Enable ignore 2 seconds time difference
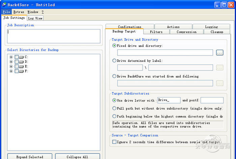The width and height of the screenshot is (236, 159). [x=114, y=142]
